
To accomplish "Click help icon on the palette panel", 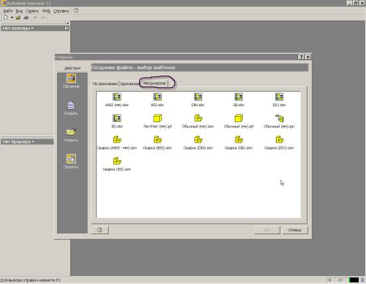I will 66,29.
